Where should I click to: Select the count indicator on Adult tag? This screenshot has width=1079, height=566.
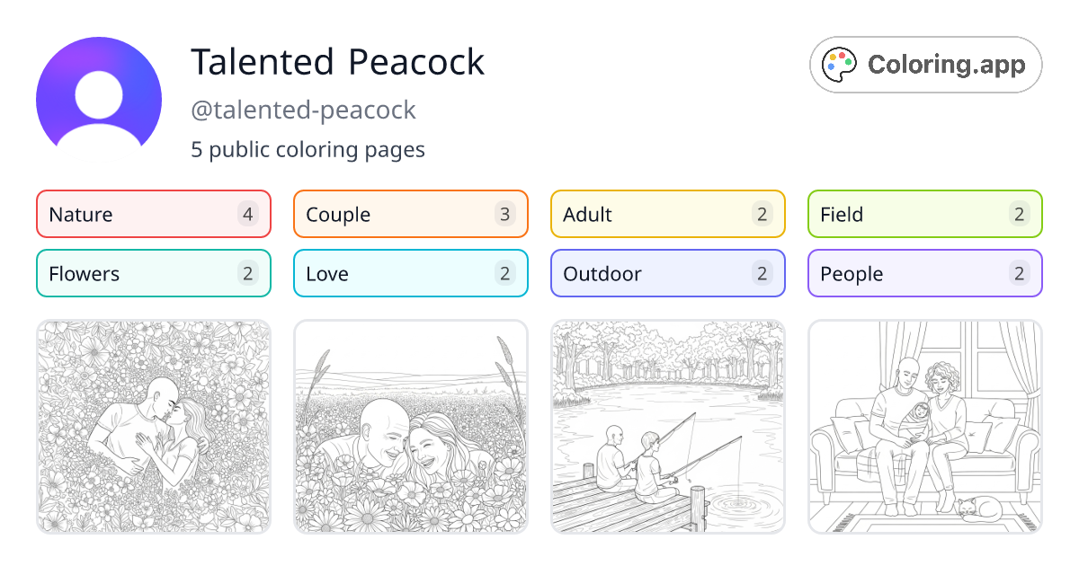pos(762,214)
